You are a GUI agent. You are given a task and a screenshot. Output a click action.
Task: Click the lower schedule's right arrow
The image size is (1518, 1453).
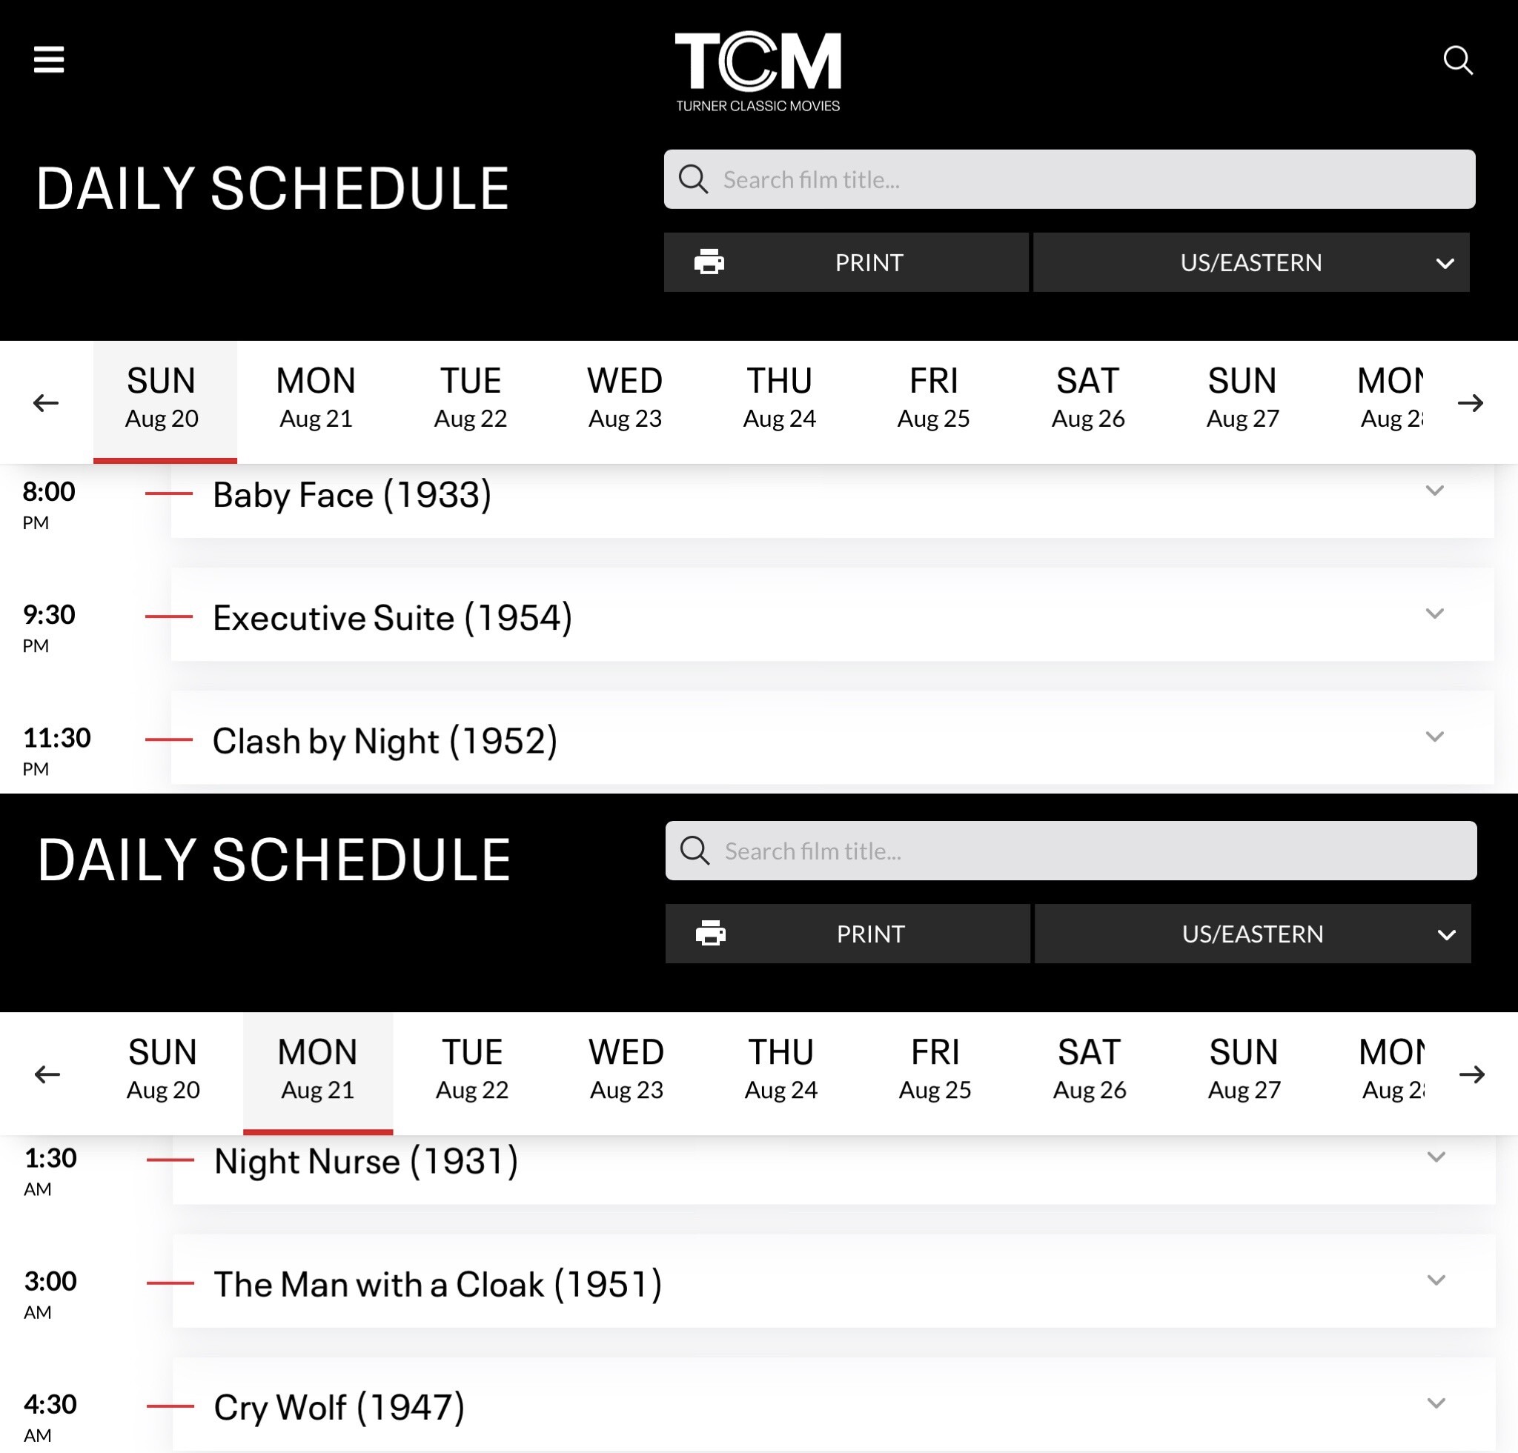1471,1074
